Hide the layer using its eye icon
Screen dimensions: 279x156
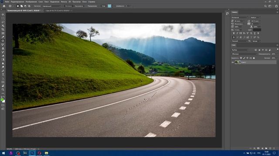[x=232, y=62]
